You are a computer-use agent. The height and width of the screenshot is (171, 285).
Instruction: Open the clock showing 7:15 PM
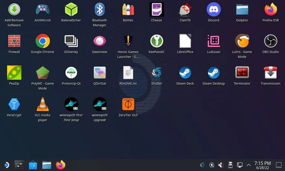click(x=263, y=165)
